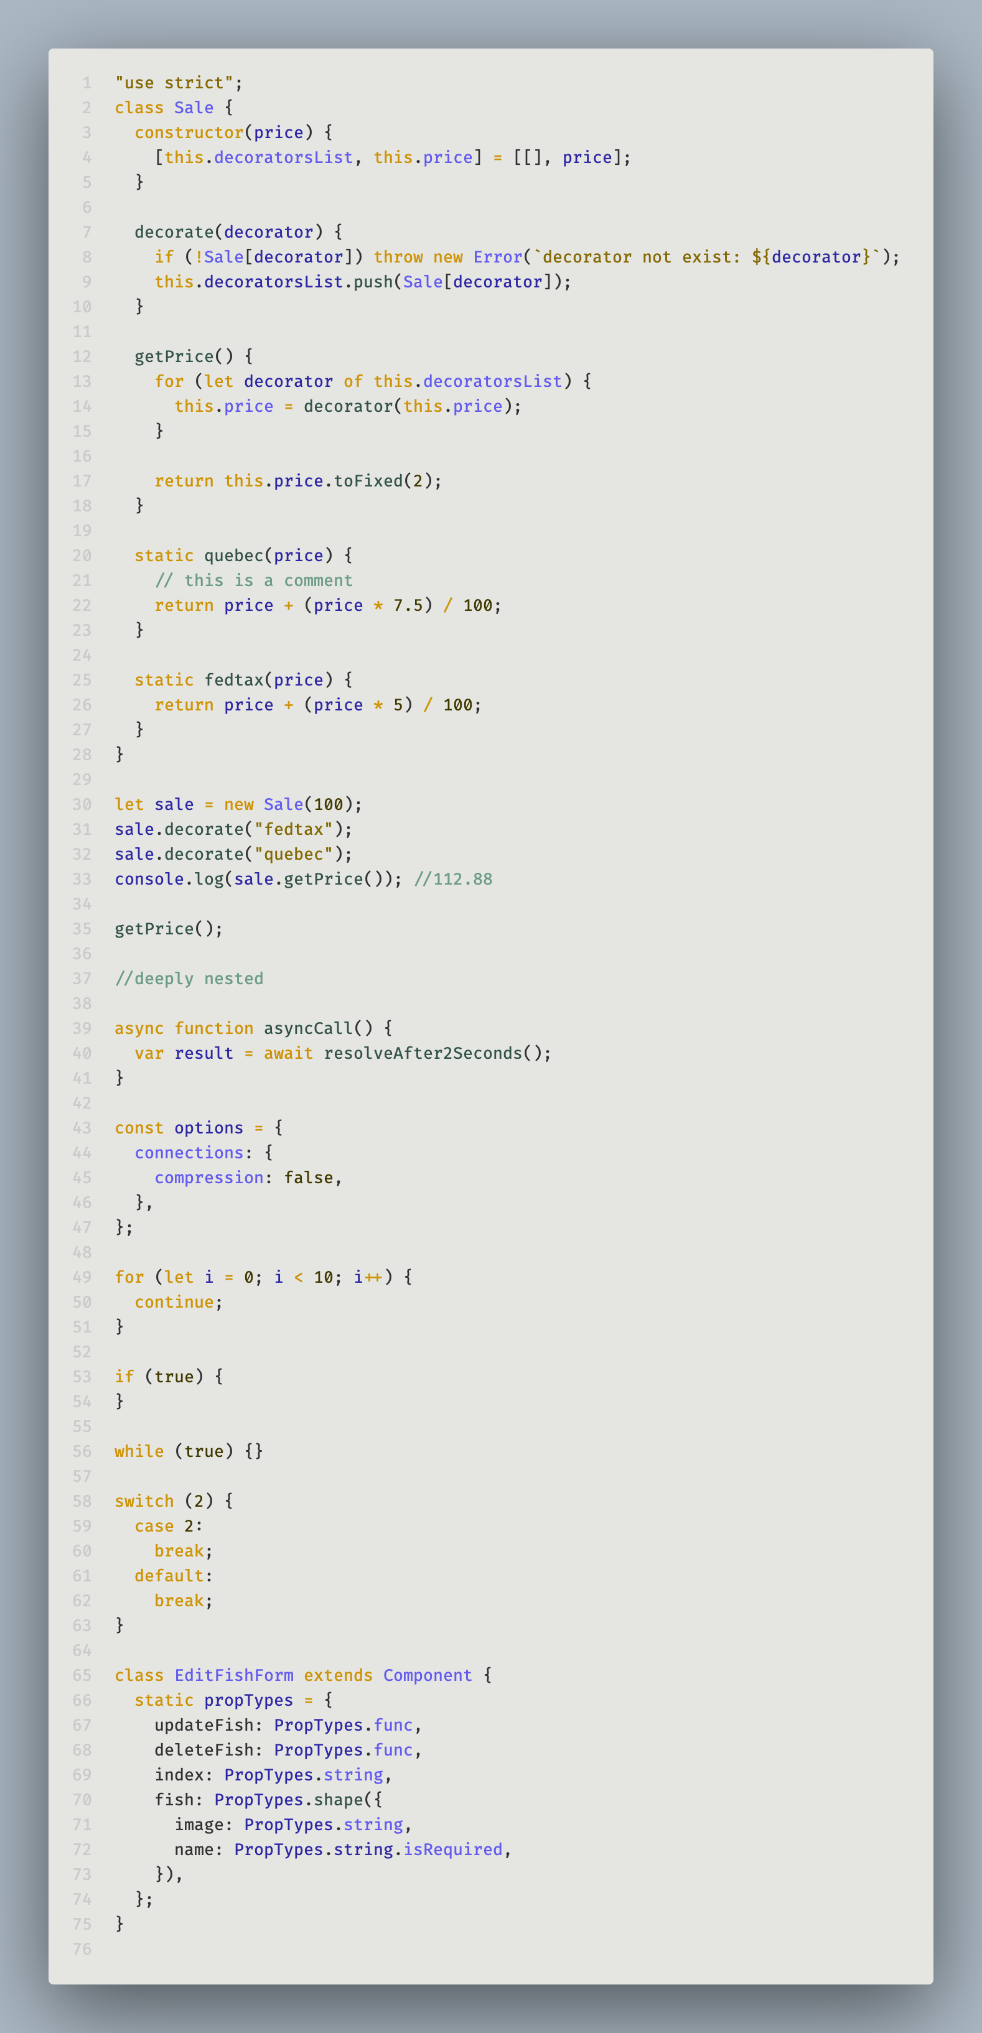Click asyncCall function name
Viewport: 982px width, 2033px height.
tap(309, 1028)
